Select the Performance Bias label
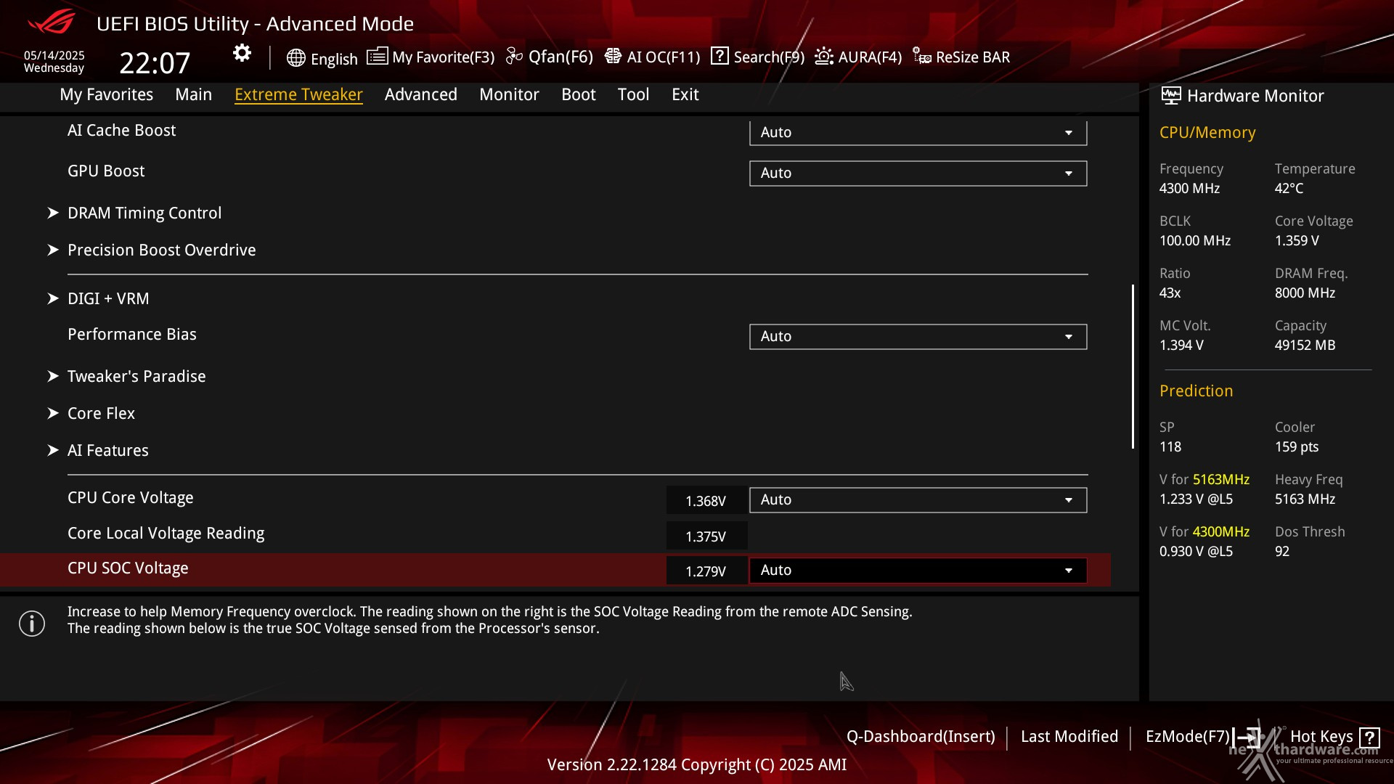This screenshot has width=1394, height=784. point(132,335)
